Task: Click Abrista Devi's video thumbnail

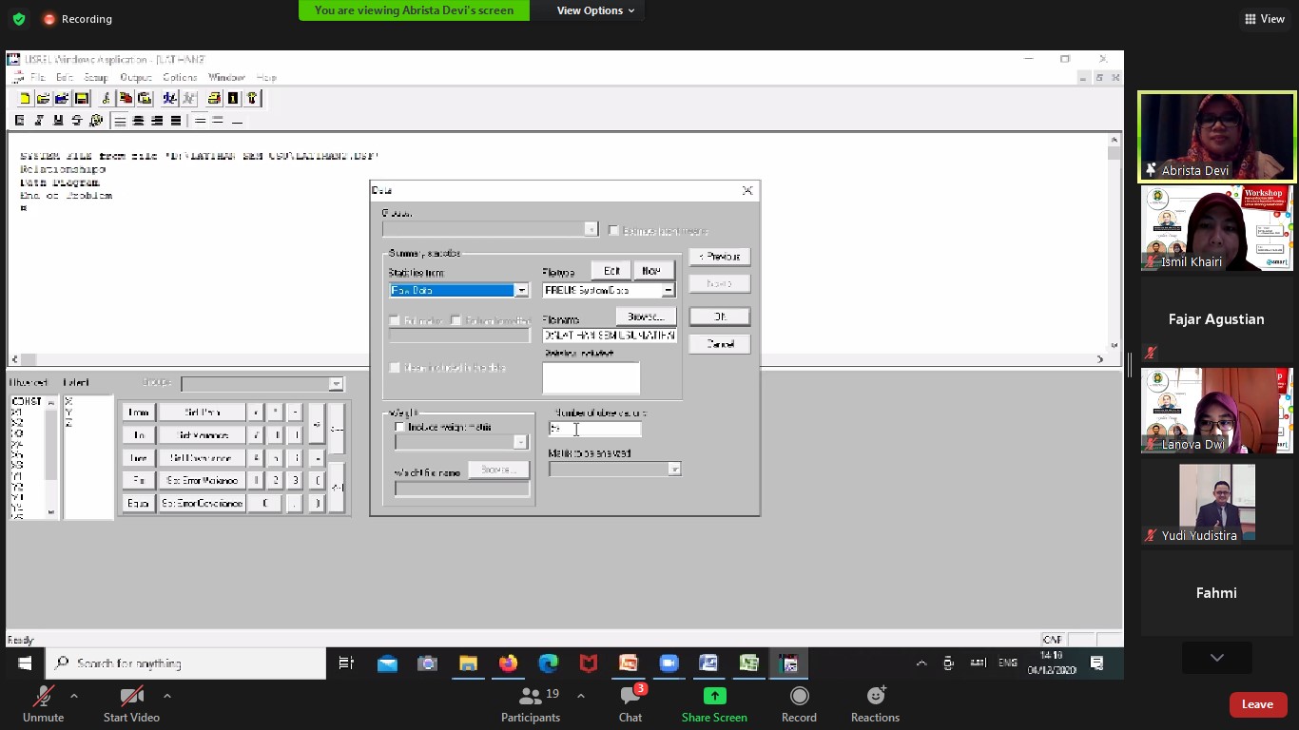Action: 1216,136
